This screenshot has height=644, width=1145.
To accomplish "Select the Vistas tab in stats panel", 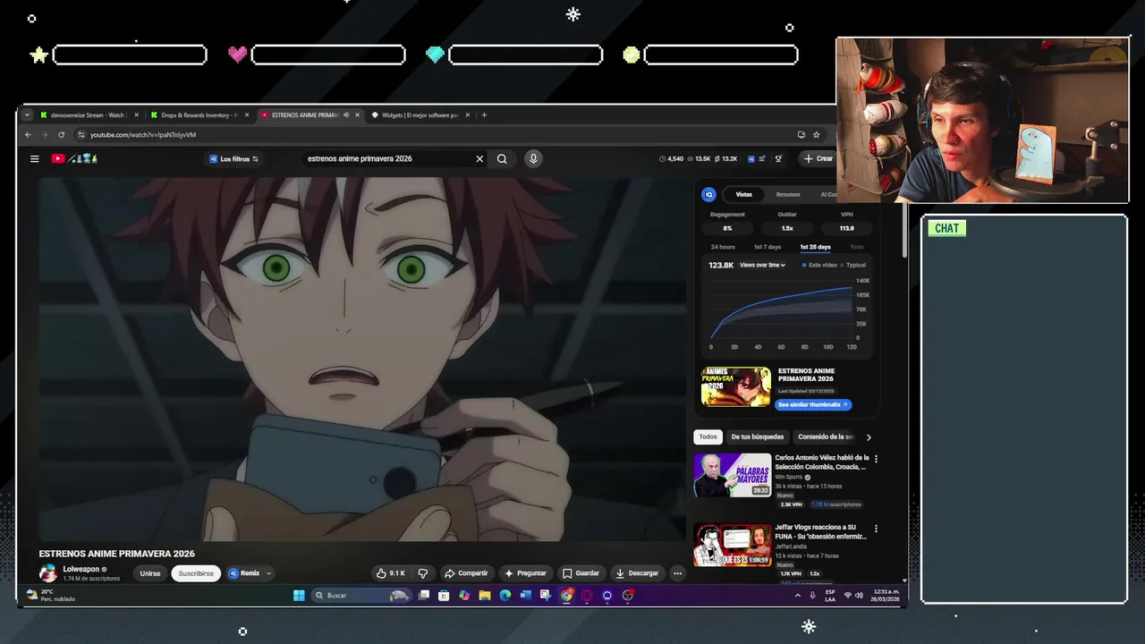I will [744, 194].
